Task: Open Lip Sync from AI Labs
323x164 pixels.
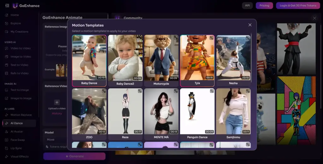Action: click(16, 148)
